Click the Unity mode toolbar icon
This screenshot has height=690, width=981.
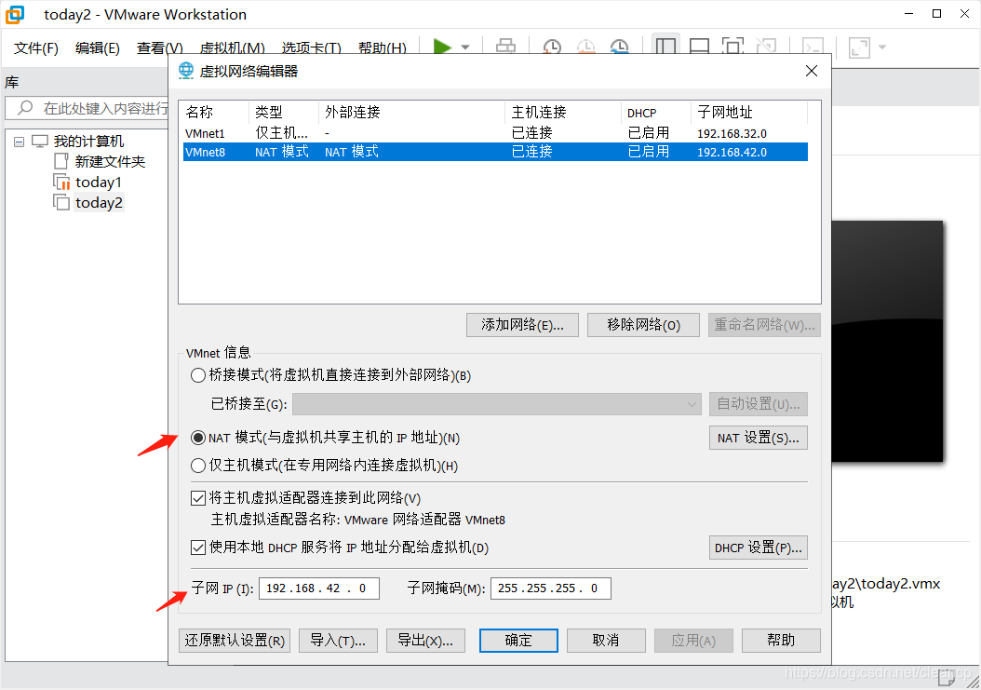tap(766, 47)
